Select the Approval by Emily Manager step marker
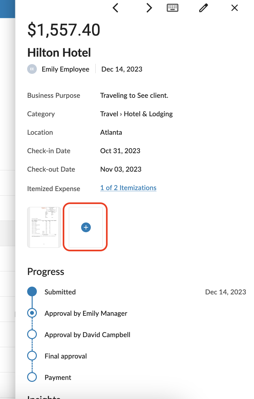The image size is (254, 399). click(x=32, y=313)
